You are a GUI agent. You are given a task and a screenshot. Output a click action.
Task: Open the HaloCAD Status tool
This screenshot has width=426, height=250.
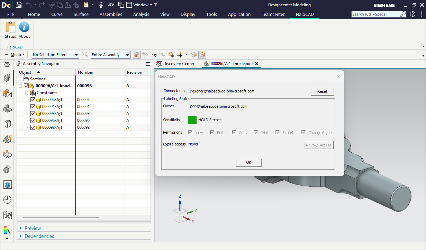tap(10, 30)
